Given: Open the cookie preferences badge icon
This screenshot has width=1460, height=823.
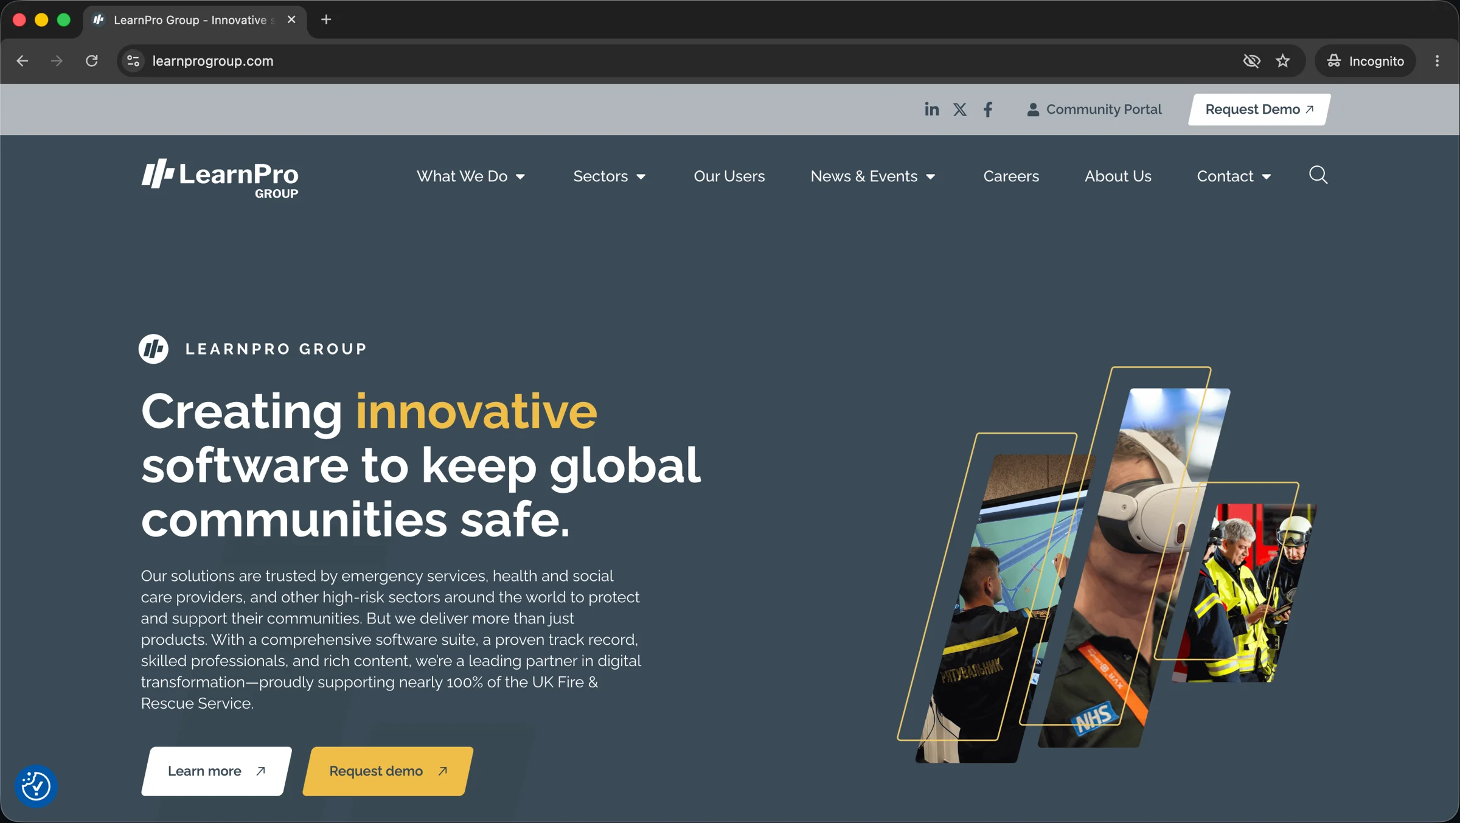Looking at the screenshot, I should point(36,786).
